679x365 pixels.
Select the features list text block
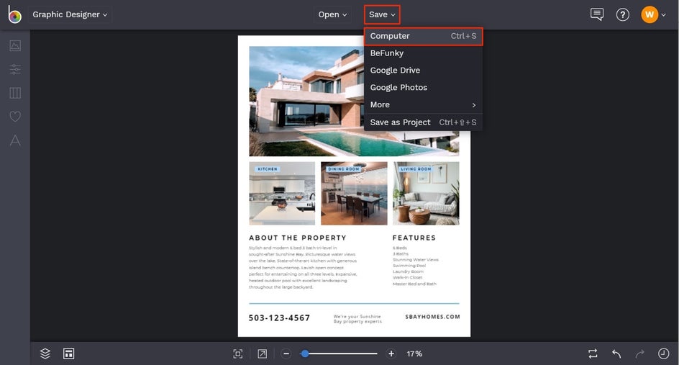pos(415,266)
